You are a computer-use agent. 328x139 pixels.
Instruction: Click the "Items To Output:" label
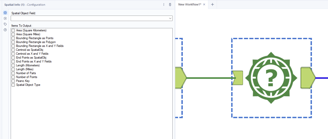point(22,26)
